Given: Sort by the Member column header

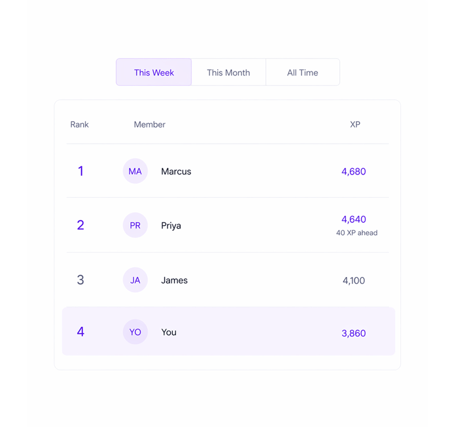Looking at the screenshot, I should (150, 125).
